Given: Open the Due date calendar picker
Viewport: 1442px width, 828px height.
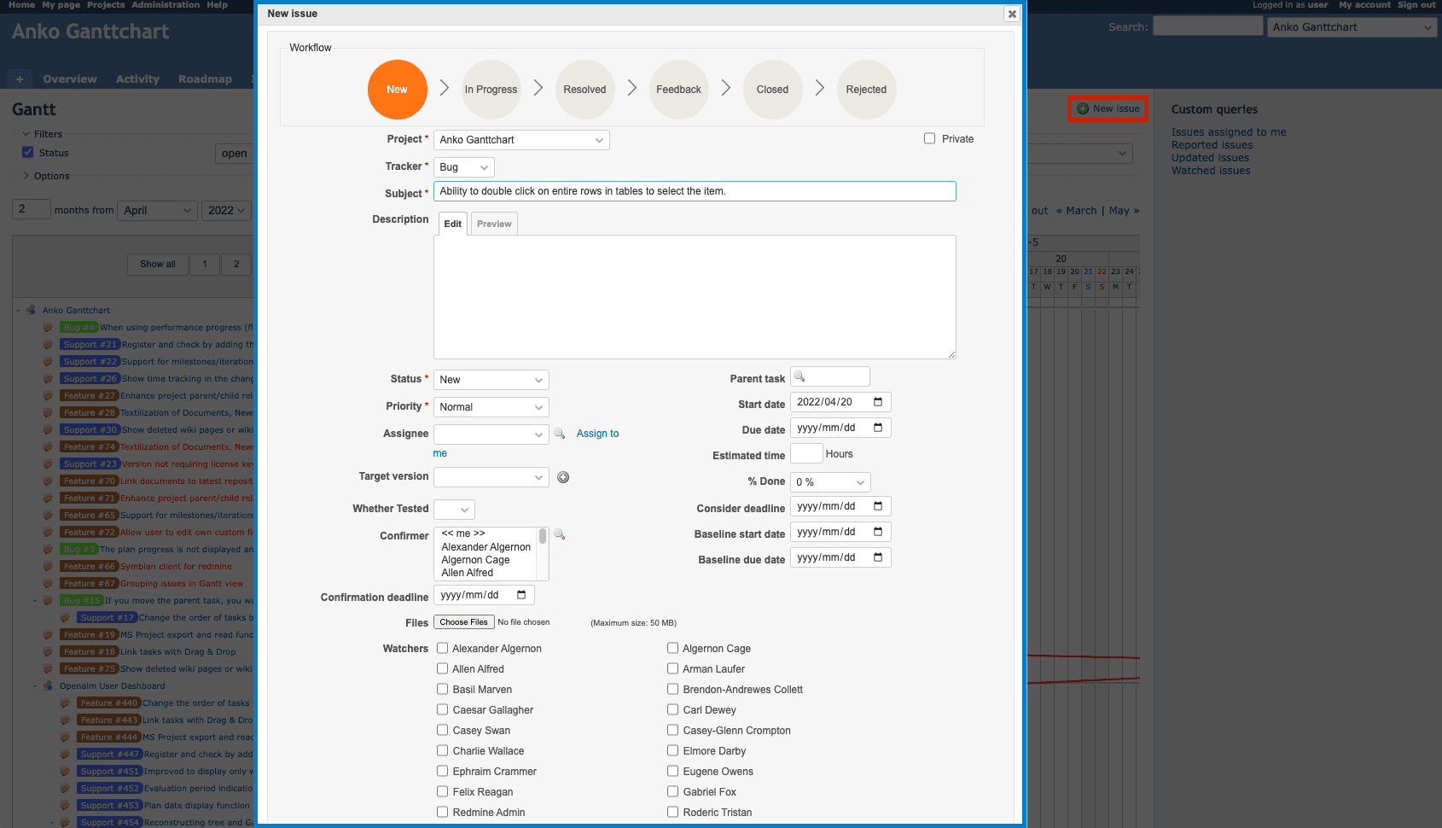Looking at the screenshot, I should (877, 427).
